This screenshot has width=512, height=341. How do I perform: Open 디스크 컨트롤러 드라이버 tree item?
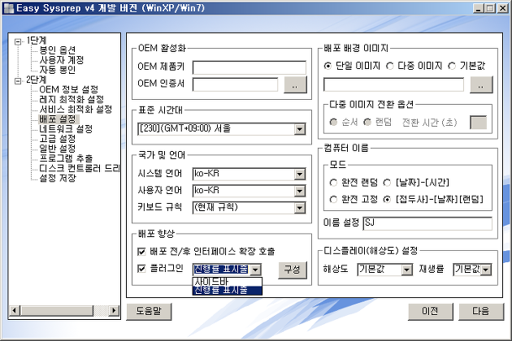tap(80, 168)
